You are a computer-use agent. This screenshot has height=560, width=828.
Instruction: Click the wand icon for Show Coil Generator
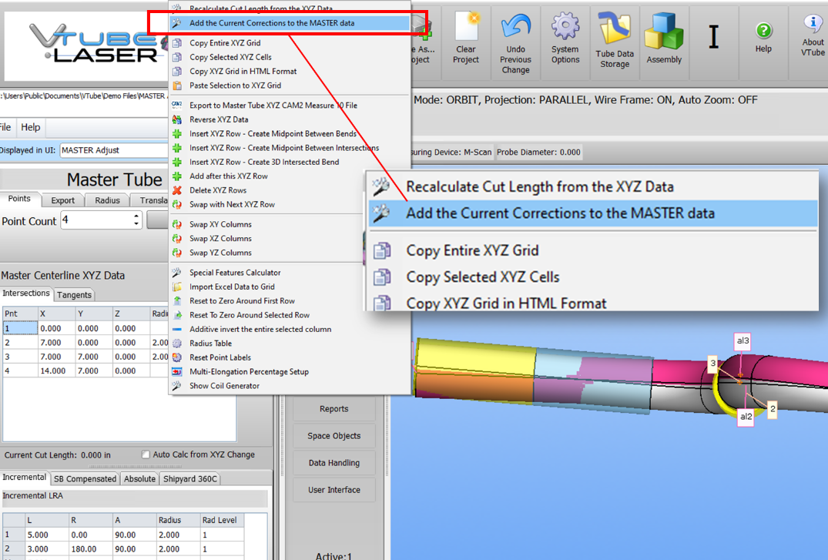tap(177, 386)
